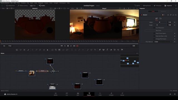This screenshot has width=178, height=100.
Task: Enable Only Use Filter in HiQ checkbox
Action: 154,36
